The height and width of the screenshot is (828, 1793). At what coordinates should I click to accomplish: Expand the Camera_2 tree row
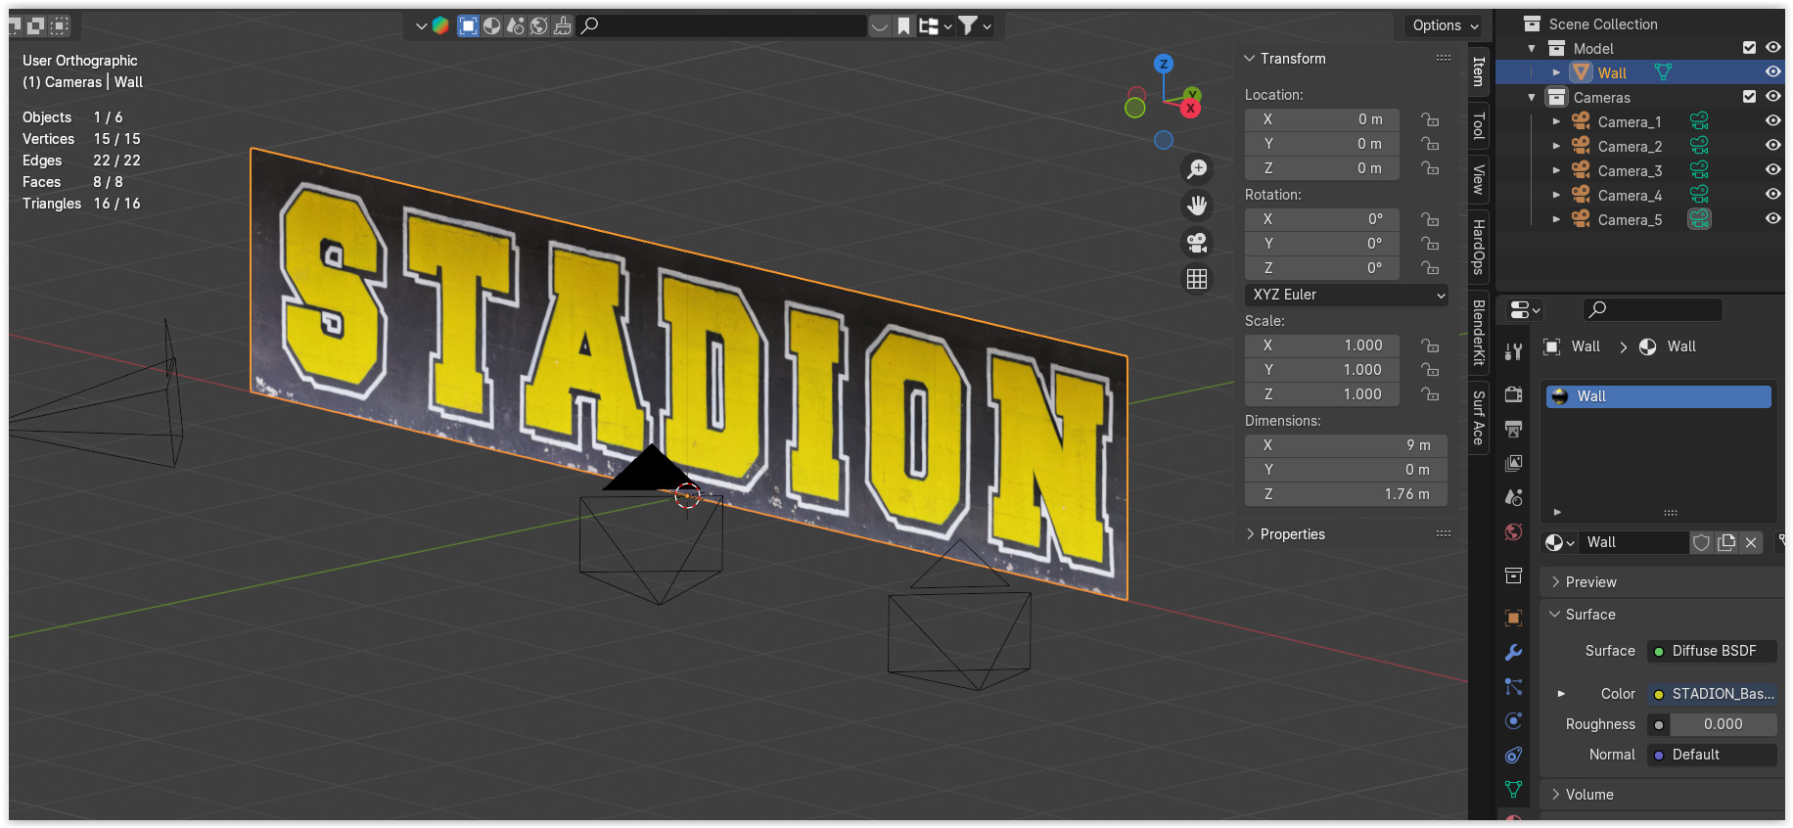coord(1556,146)
